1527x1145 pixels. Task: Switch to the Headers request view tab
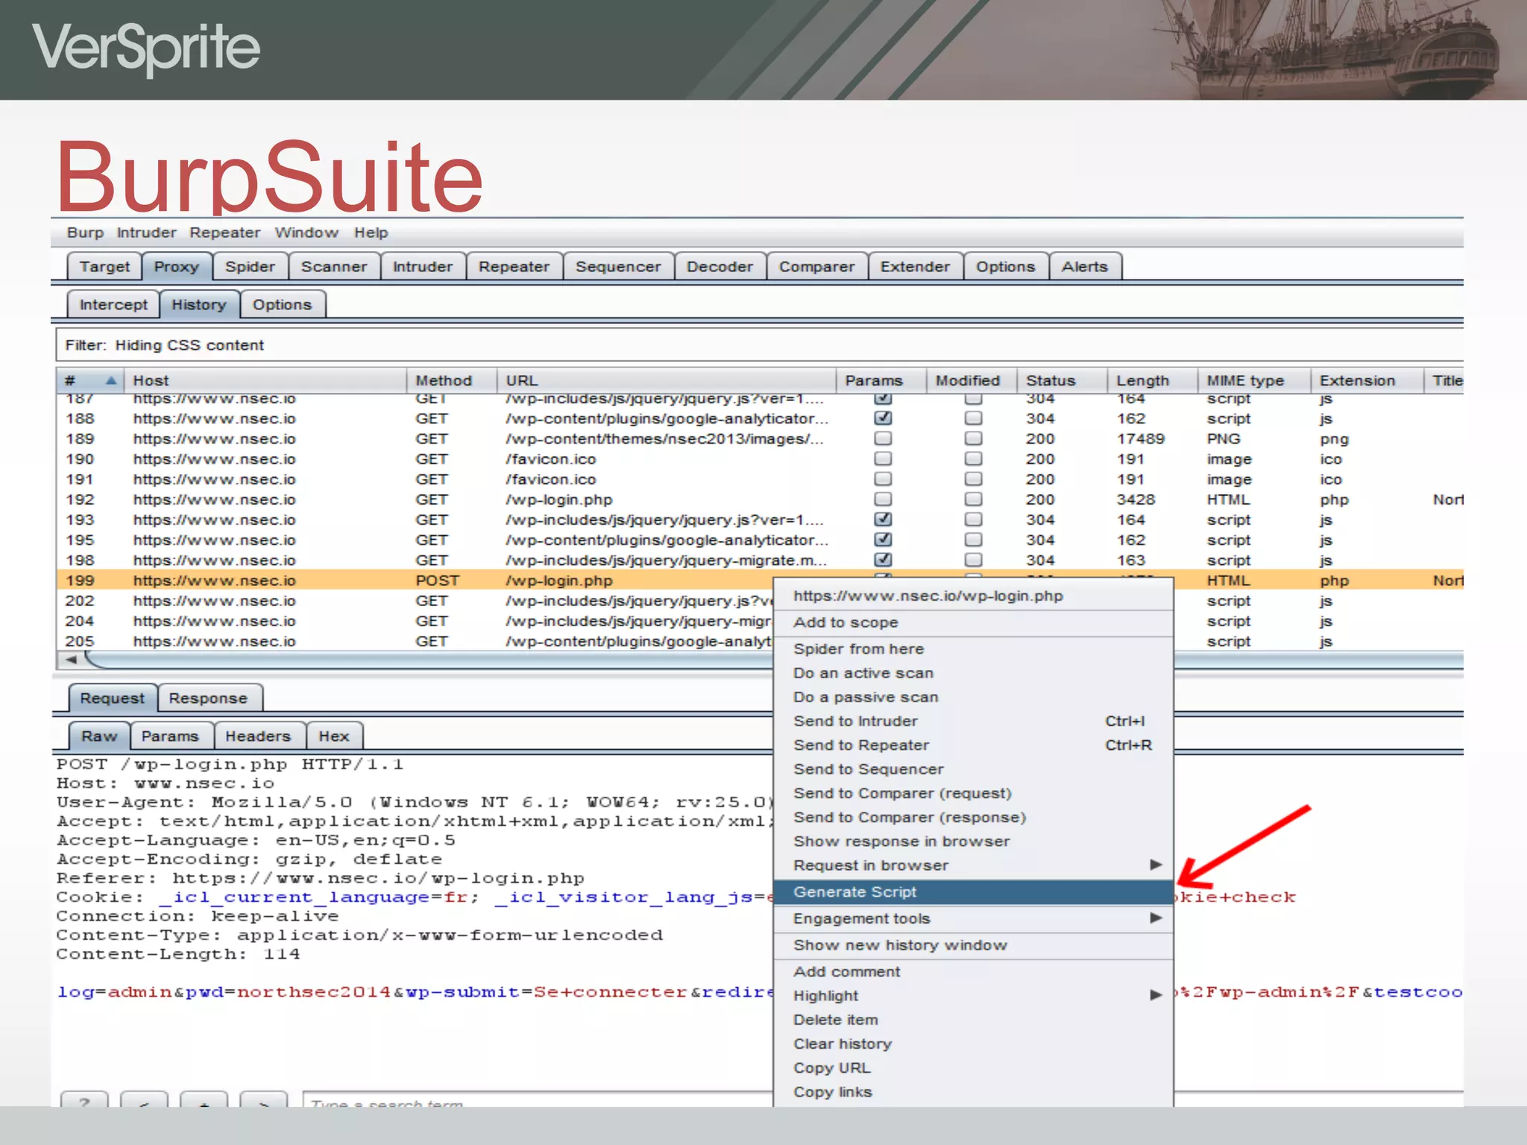[258, 736]
